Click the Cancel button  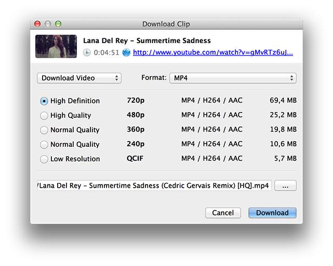click(x=223, y=213)
